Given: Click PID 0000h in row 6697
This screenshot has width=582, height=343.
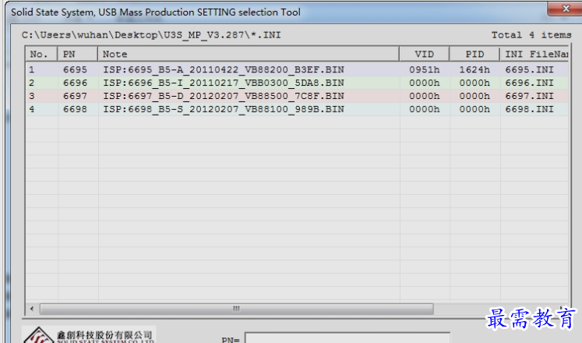Looking at the screenshot, I should pyautogui.click(x=474, y=96).
